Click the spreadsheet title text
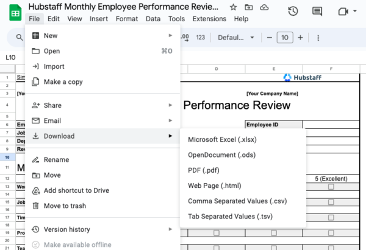 123,7
